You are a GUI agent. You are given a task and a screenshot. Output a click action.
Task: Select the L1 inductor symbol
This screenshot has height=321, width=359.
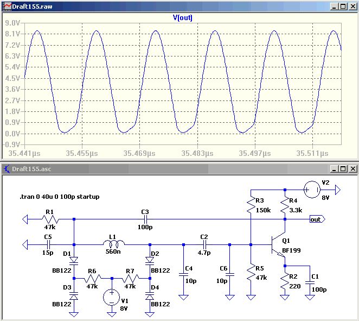pyautogui.click(x=114, y=244)
